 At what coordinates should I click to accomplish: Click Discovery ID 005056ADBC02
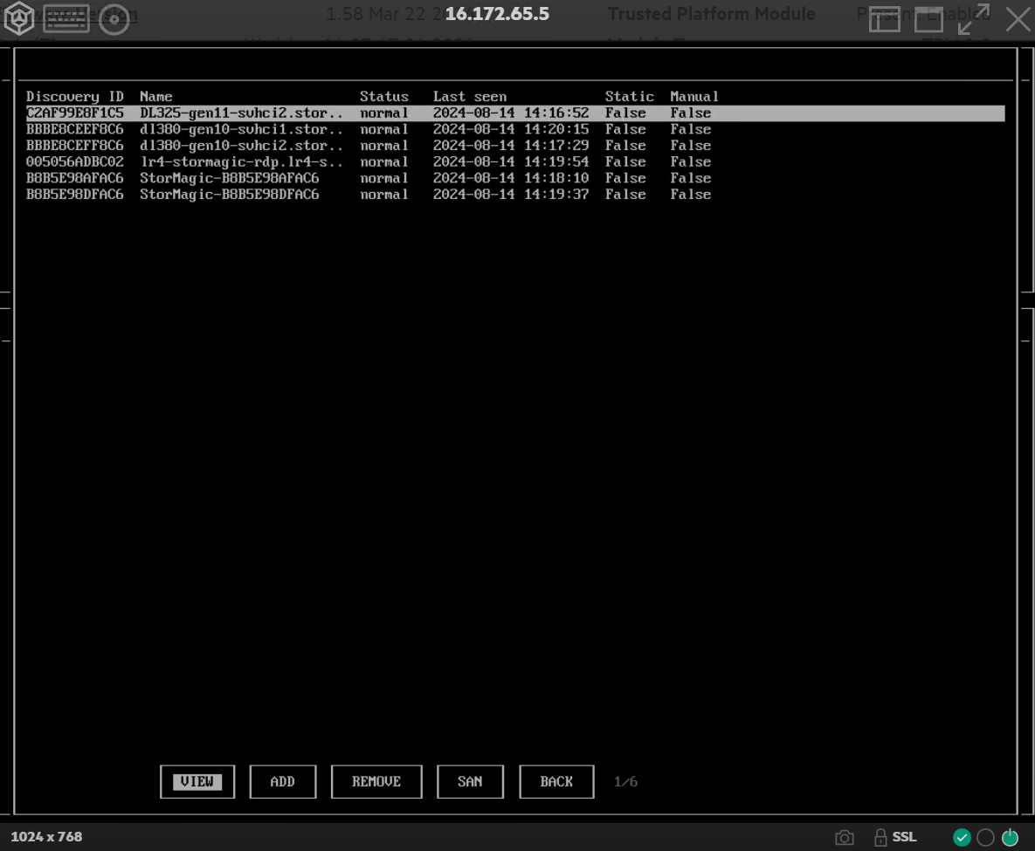[x=74, y=162]
